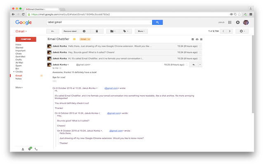Toggle trimmed content ellipsis button
Image resolution: width=264 pixels, height=165 pixels.
pyautogui.click(x=54, y=81)
